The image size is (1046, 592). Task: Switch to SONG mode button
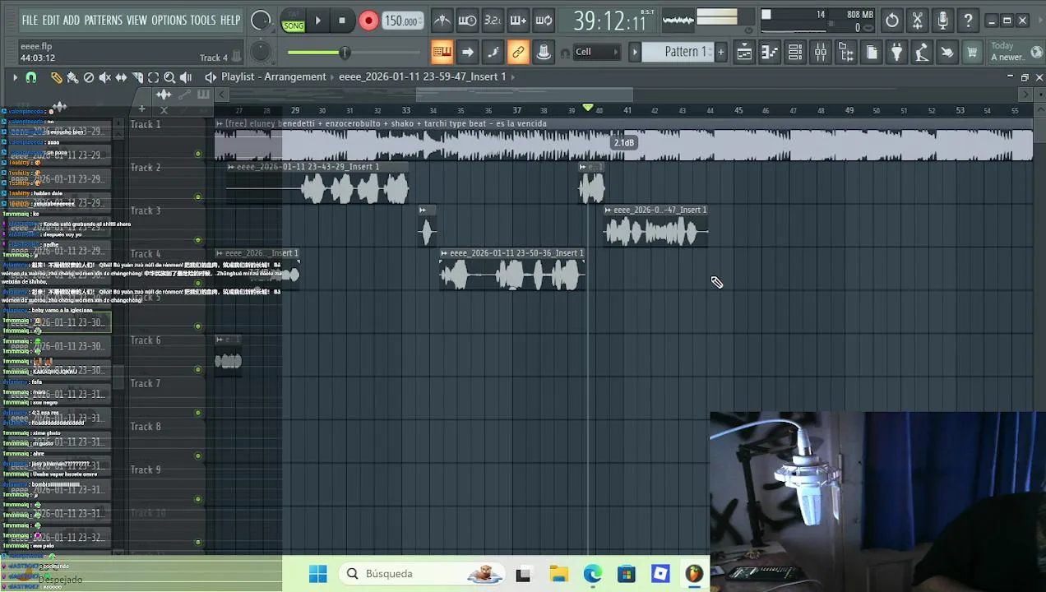coord(294,25)
